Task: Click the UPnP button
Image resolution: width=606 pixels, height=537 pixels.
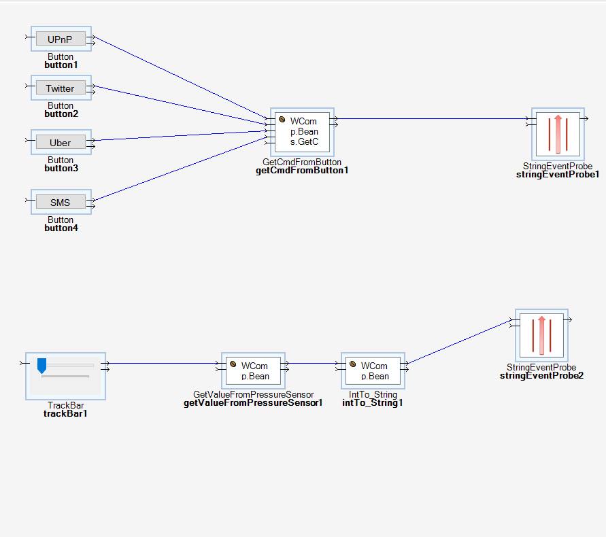Action: click(x=61, y=39)
